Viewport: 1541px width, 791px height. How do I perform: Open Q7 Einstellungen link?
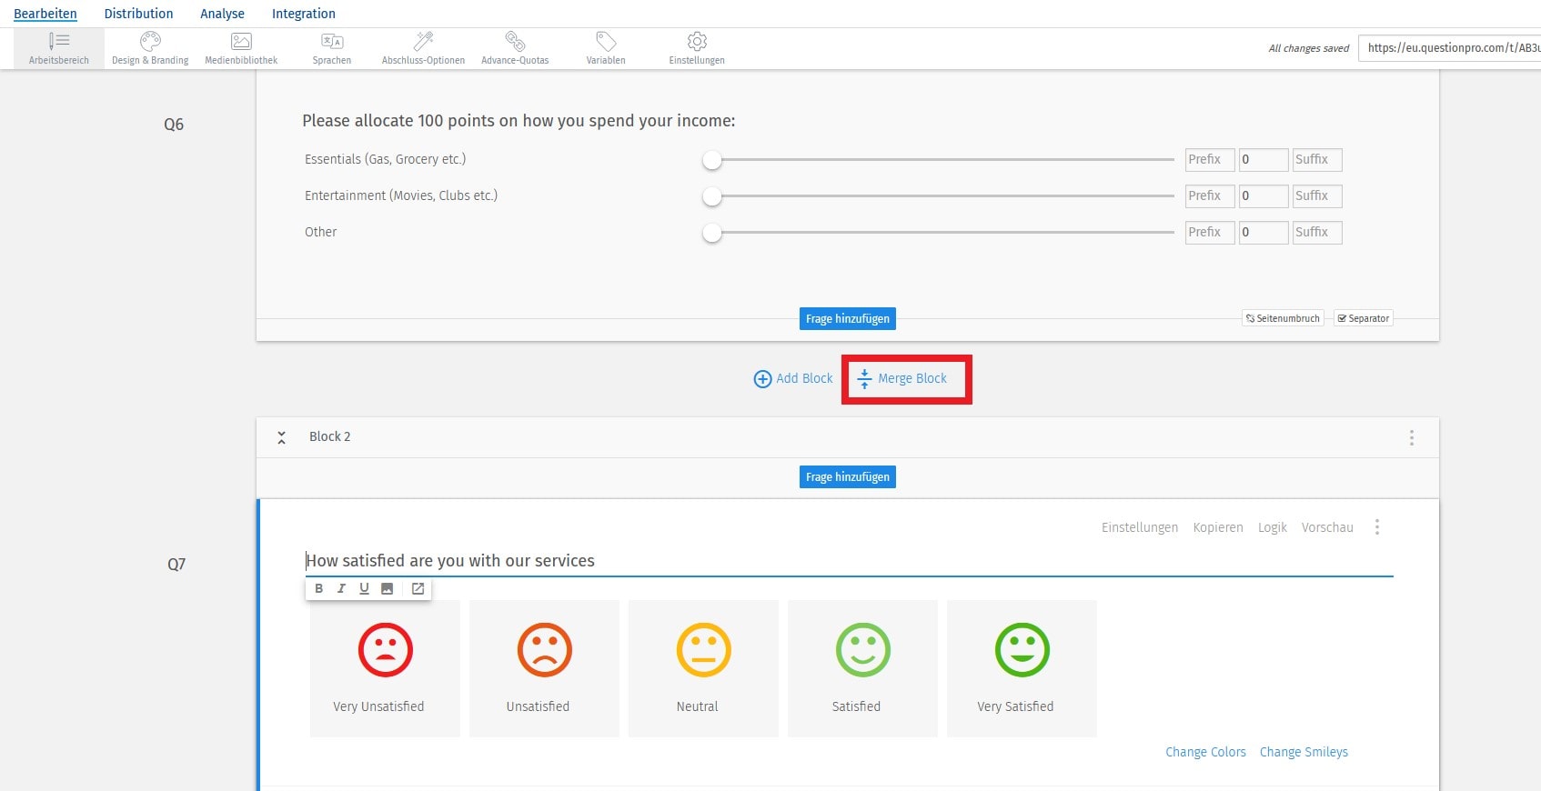[x=1140, y=527]
